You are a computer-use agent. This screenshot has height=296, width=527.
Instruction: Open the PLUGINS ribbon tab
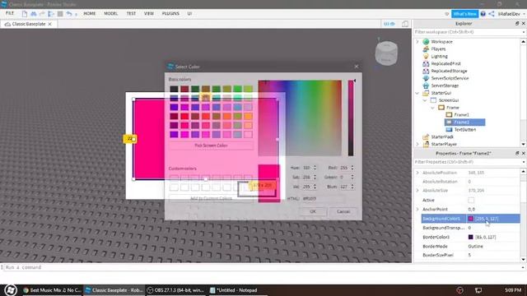[170, 14]
